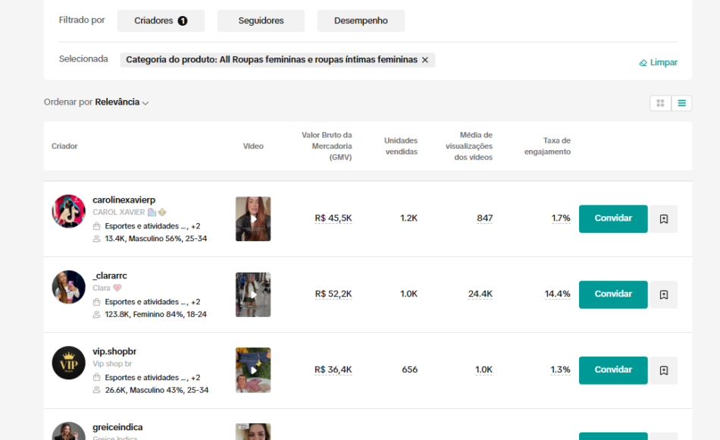Image resolution: width=720 pixels, height=440 pixels.
Task: Save _clararrc using bookmark icon
Action: (663, 294)
